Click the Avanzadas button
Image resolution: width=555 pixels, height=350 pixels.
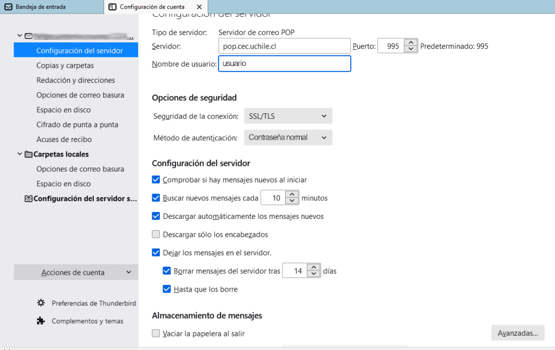click(518, 333)
